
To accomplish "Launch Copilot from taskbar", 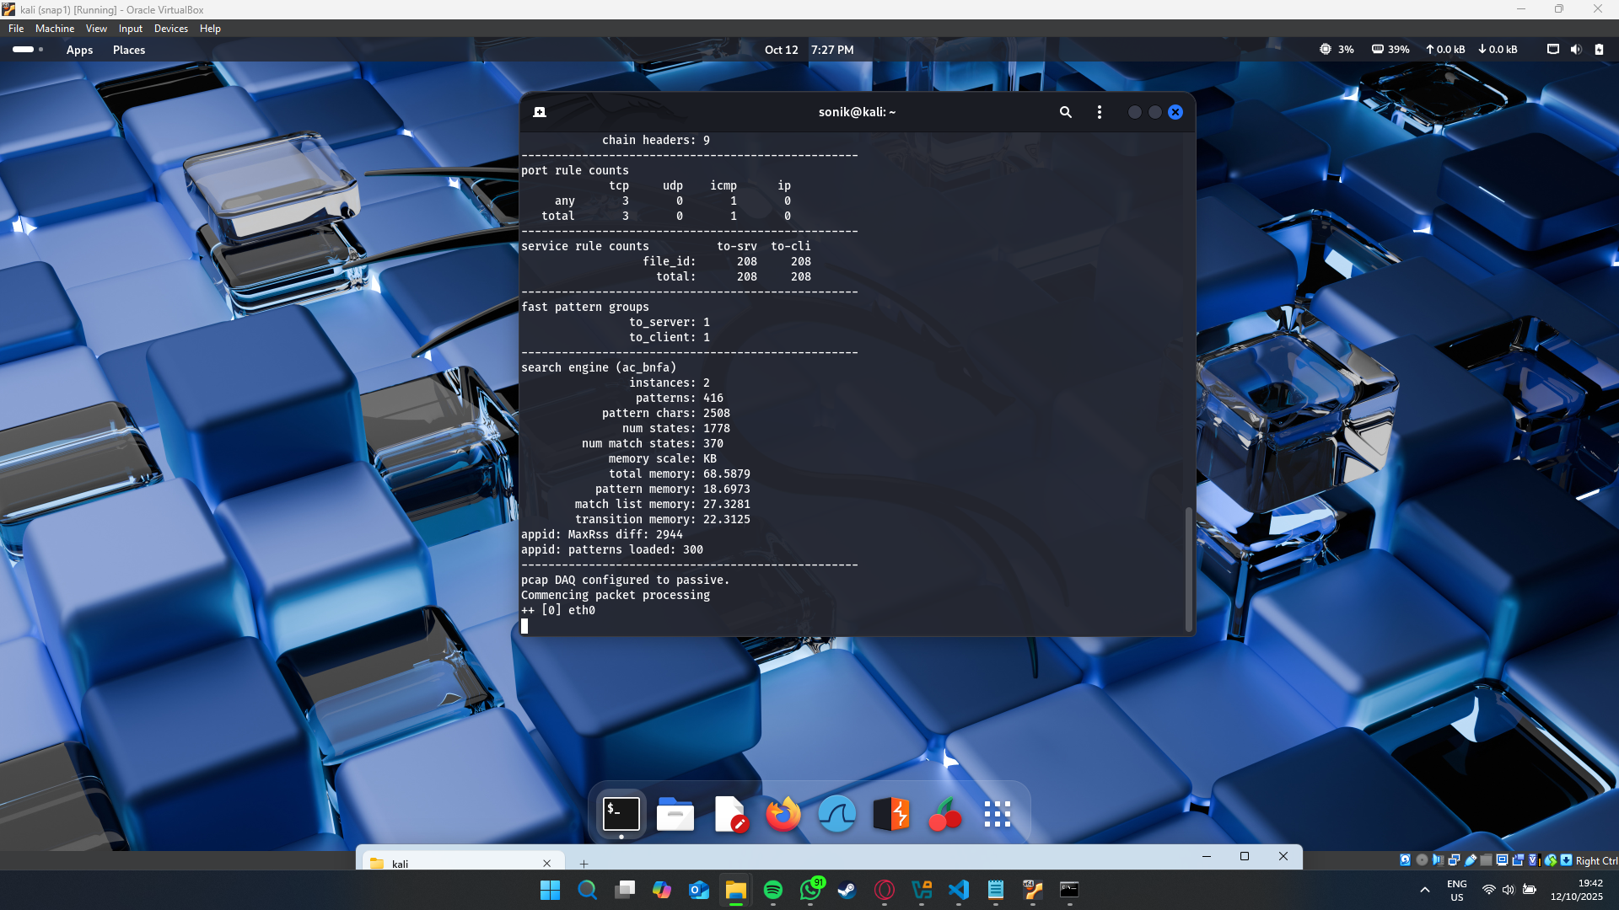I will [662, 890].
